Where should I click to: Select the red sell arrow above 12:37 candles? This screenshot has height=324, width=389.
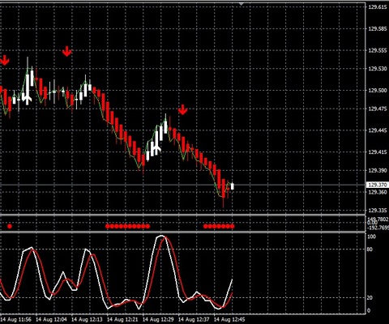click(183, 109)
